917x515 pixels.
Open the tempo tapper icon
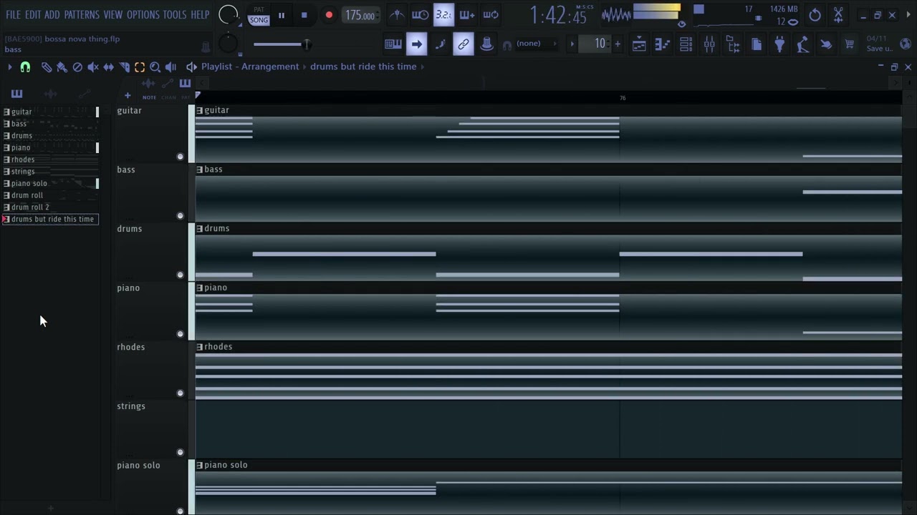point(803,44)
